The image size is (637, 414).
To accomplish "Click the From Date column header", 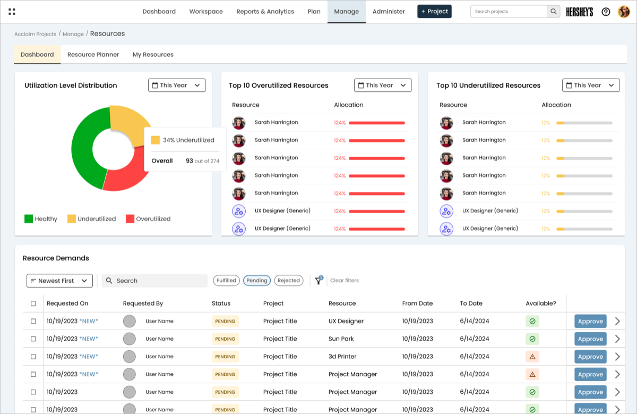I will [x=417, y=303].
